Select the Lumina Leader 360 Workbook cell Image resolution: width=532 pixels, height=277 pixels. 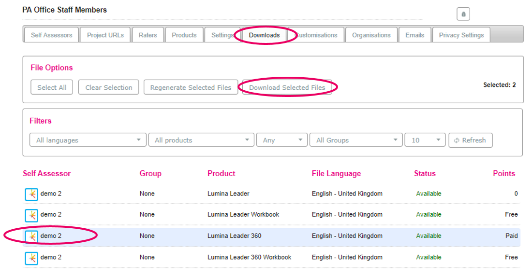coord(250,257)
